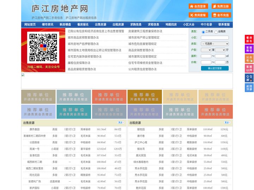Image resolution: width=254 pixels, height=190 pixels.
Task: Select 求购信息 in the navigation bar
Action: [136, 25]
